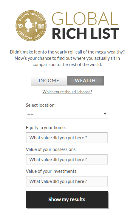Click the location dropdown arrow
Image resolution: width=136 pixels, height=217 pixels.
pos(105,114)
